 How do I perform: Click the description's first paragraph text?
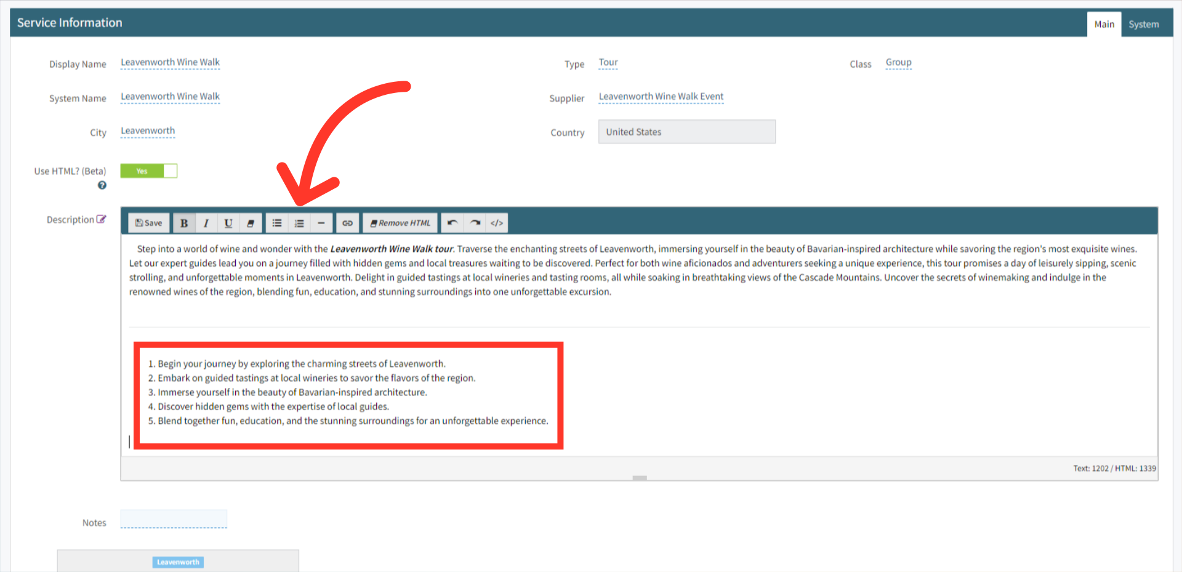coord(634,270)
